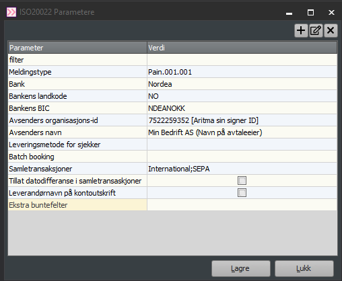This screenshot has height=281, width=342.
Task: Click the Verdi column header
Action: pyautogui.click(x=242, y=48)
